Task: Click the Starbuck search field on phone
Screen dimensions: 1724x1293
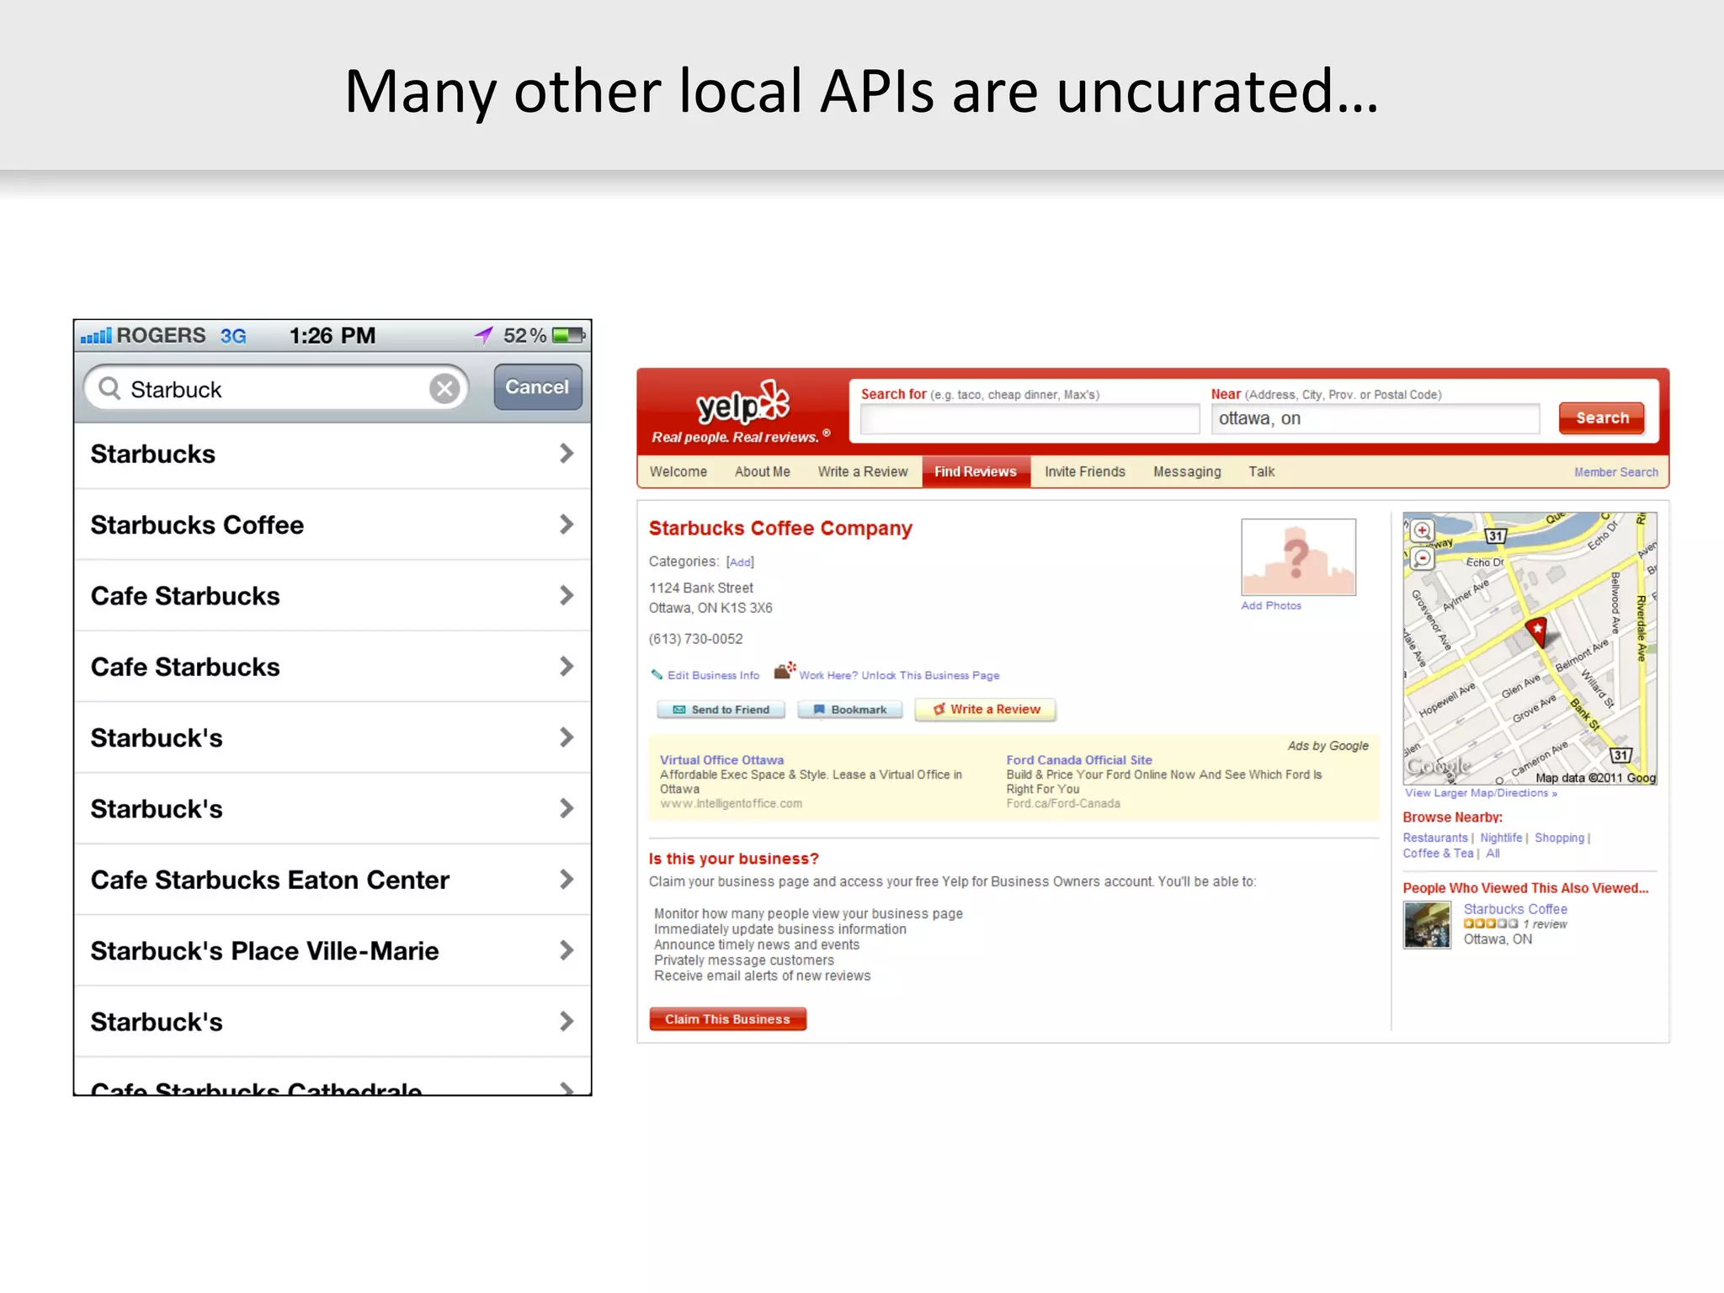Action: tap(276, 388)
